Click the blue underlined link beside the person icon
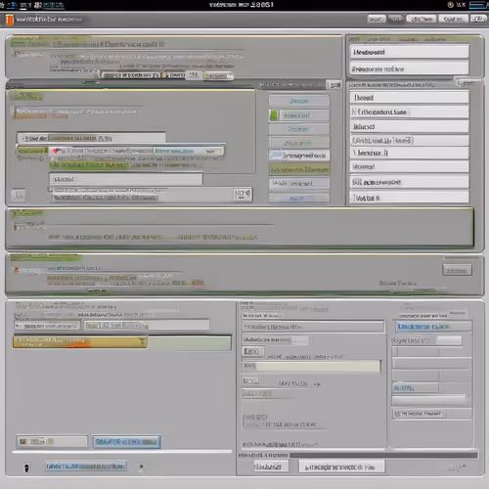This screenshot has width=489, height=489. pos(85,467)
